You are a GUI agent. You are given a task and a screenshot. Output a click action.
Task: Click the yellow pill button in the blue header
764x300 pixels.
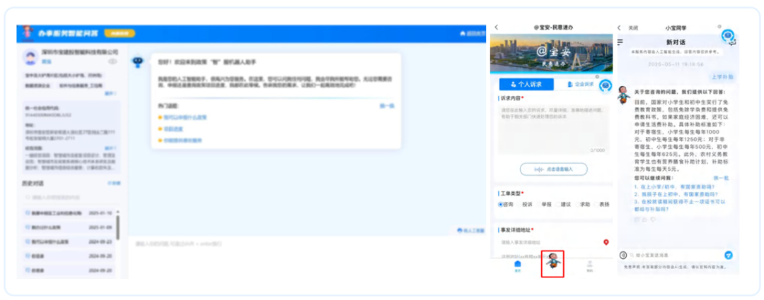(120, 34)
